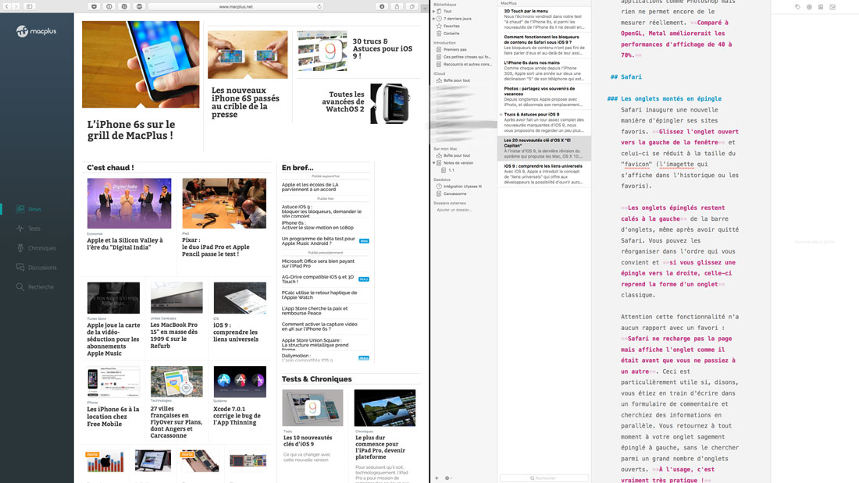Click the Safari address bar
The width and height of the screenshot is (859, 483).
pos(236,6)
